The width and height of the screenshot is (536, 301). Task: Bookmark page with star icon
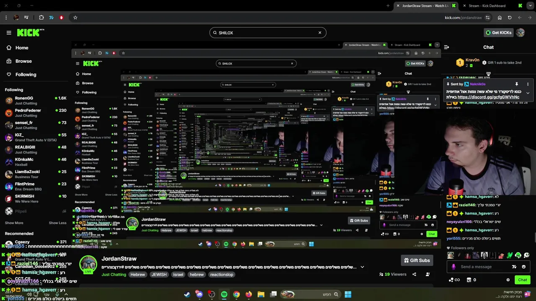75,18
